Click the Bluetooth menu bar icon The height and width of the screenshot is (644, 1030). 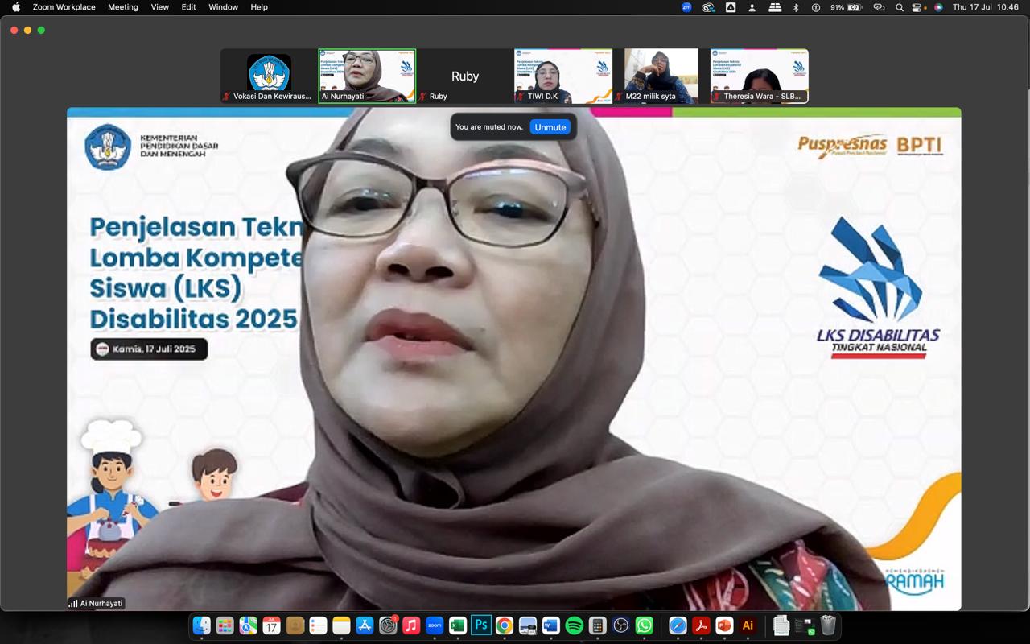(796, 7)
